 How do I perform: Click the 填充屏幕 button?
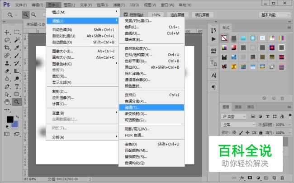tap(202, 15)
